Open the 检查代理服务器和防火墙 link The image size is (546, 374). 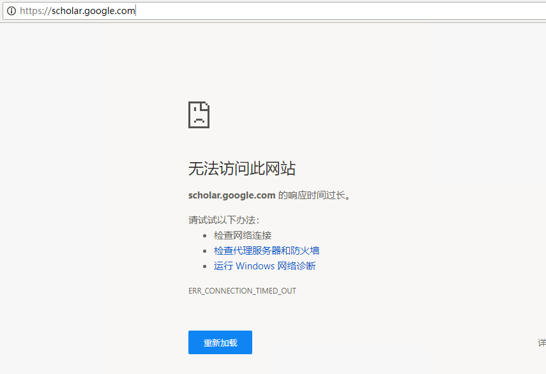(266, 250)
